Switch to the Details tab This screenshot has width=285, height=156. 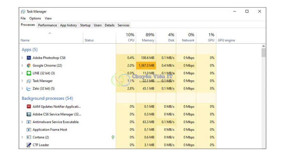click(109, 25)
